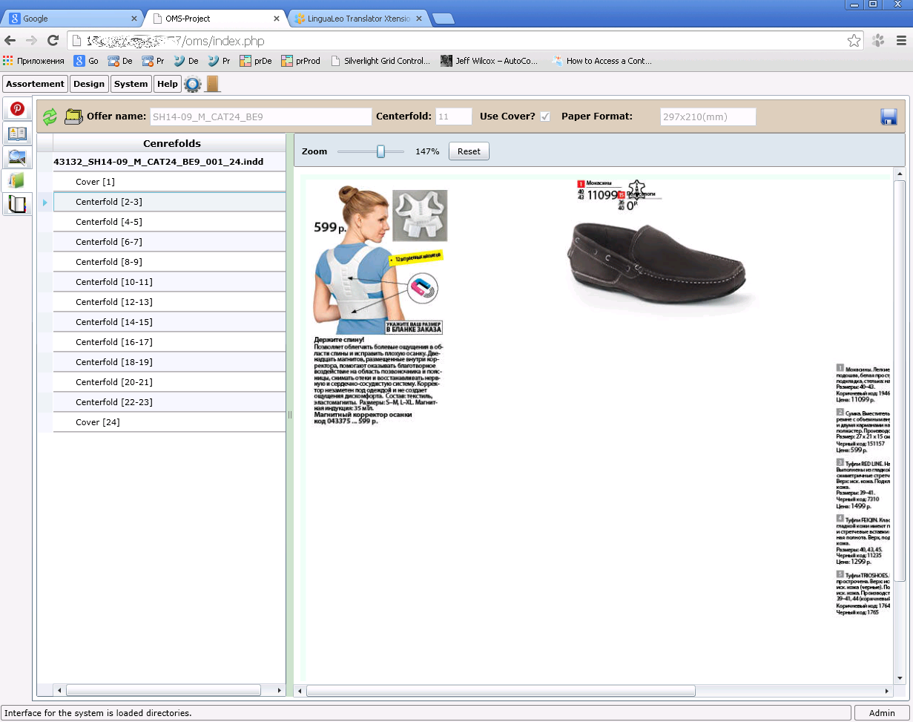
Task: Click the row arrow beside Centerfold [2-3]
Action: (x=45, y=202)
